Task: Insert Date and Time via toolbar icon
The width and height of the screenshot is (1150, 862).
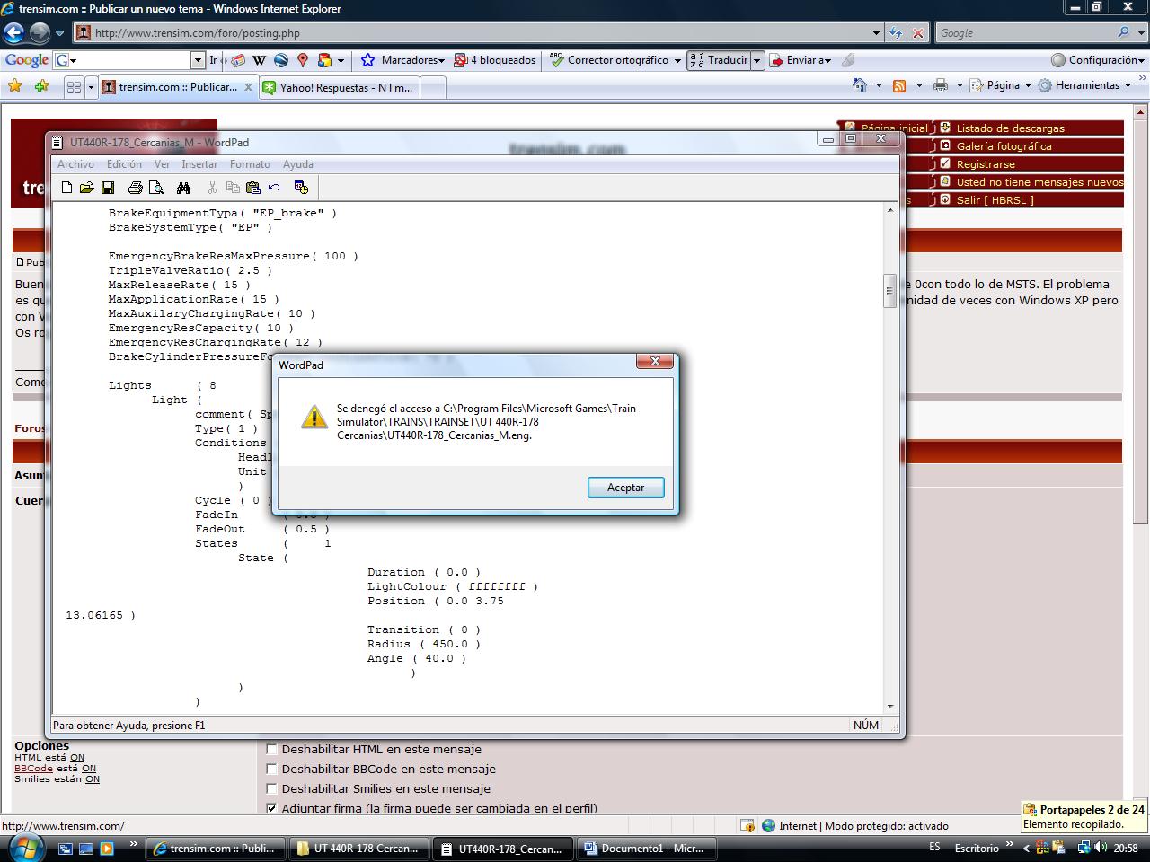Action: (301, 188)
